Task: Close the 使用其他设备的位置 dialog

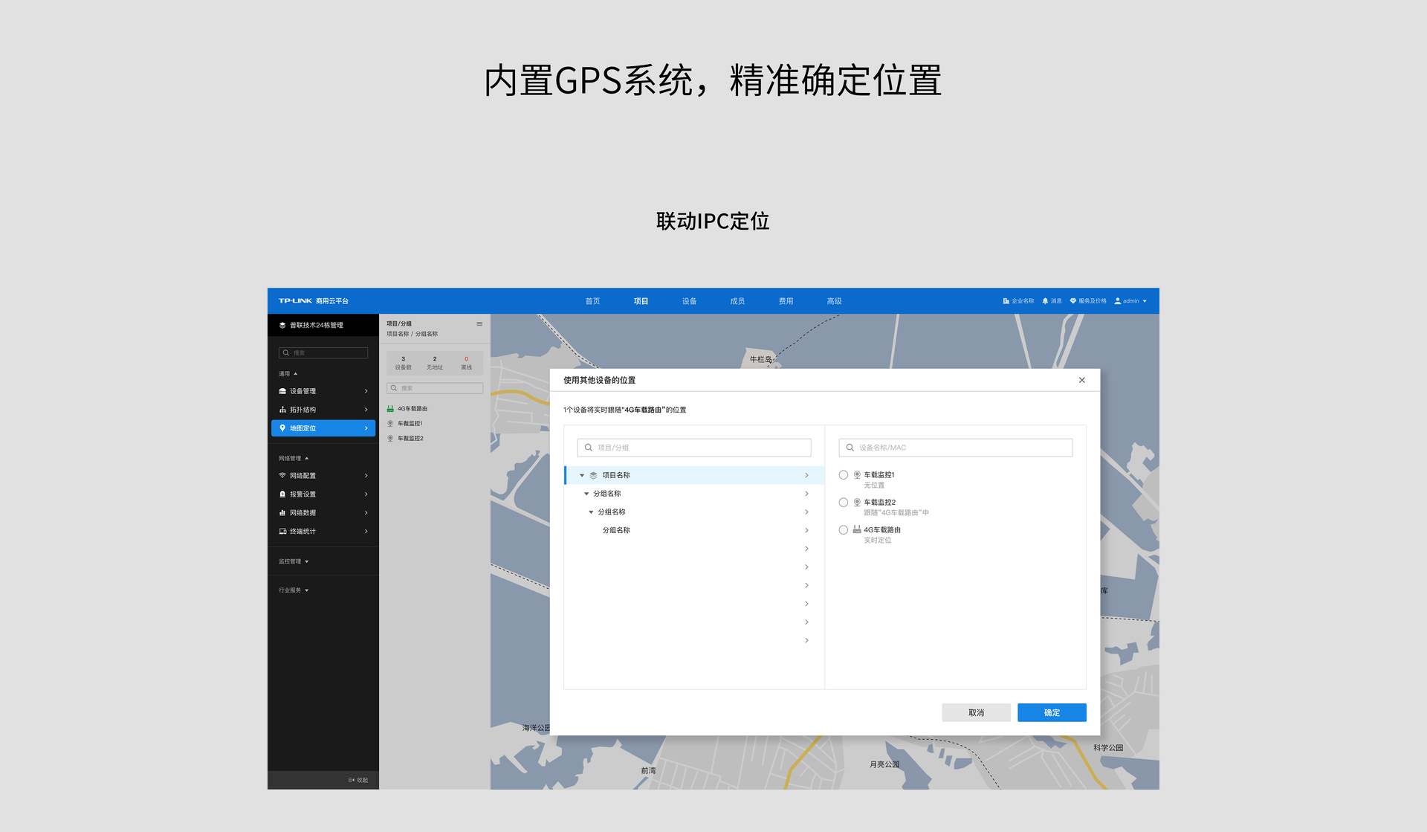Action: tap(1082, 380)
